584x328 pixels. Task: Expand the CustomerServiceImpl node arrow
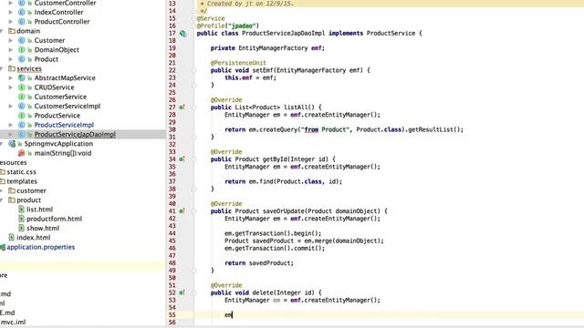click(x=11, y=107)
